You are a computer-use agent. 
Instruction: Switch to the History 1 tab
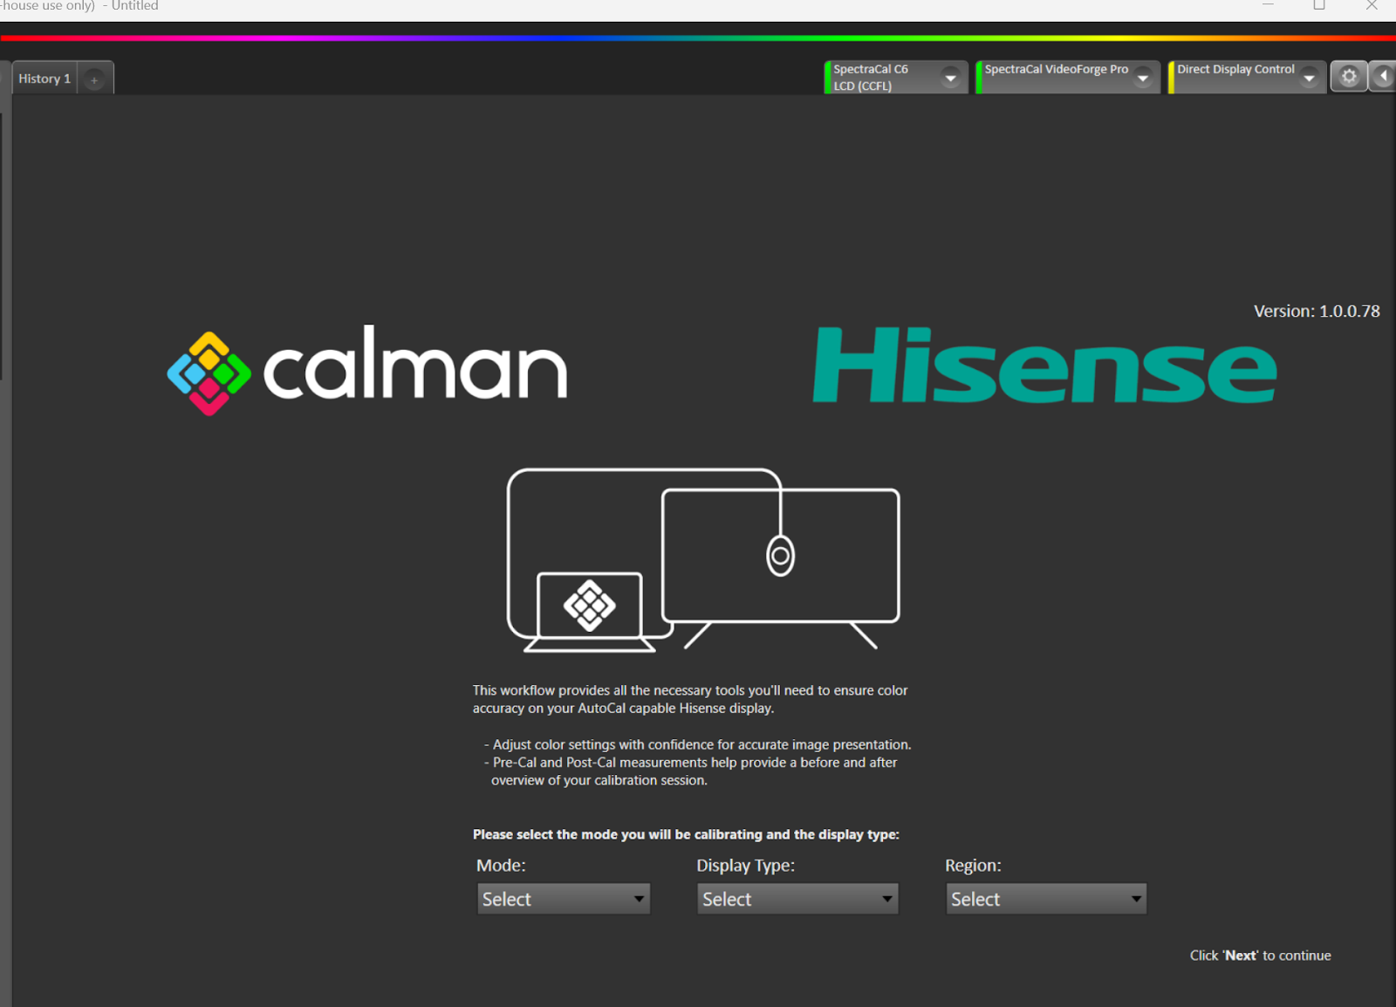point(44,79)
